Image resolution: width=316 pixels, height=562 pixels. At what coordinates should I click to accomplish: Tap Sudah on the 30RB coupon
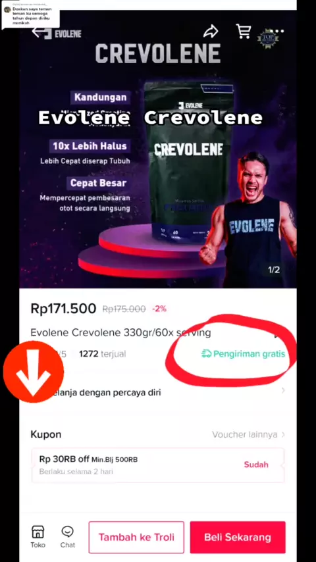256,465
